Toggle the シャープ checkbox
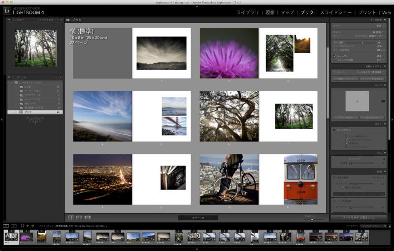This screenshot has height=251, width=394. coord(334,56)
